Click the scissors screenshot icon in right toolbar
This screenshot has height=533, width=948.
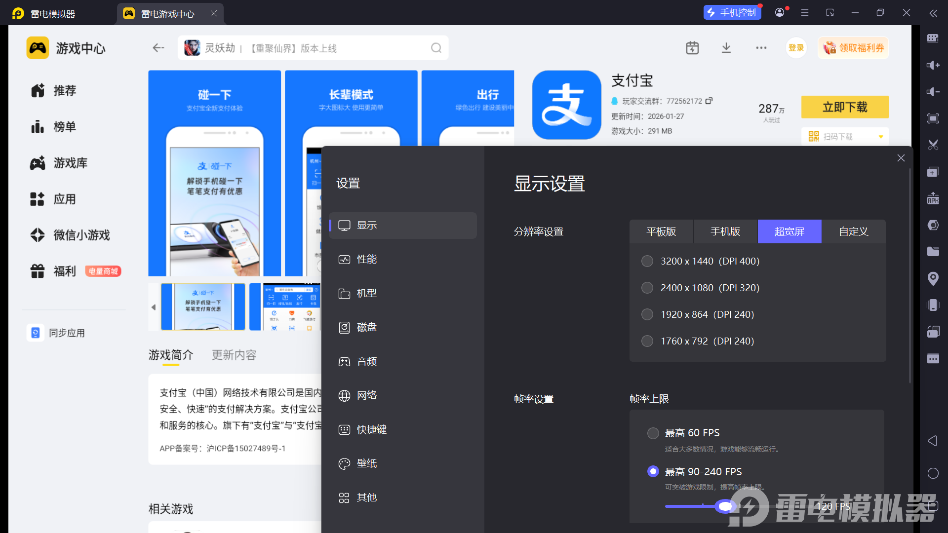pyautogui.click(x=933, y=145)
